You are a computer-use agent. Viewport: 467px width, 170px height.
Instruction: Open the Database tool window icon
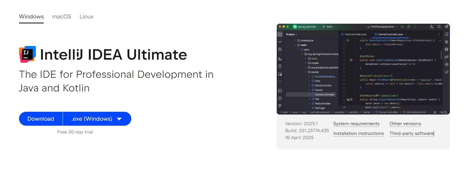point(447,49)
